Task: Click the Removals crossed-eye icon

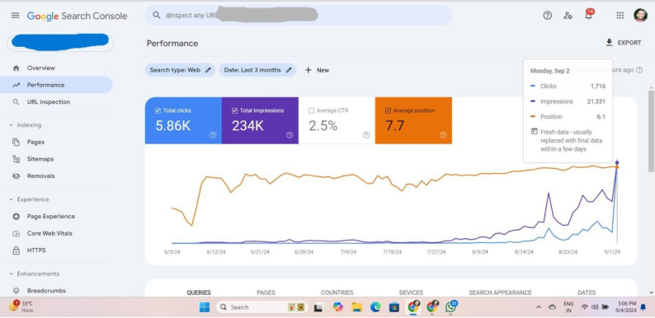Action: (x=16, y=176)
